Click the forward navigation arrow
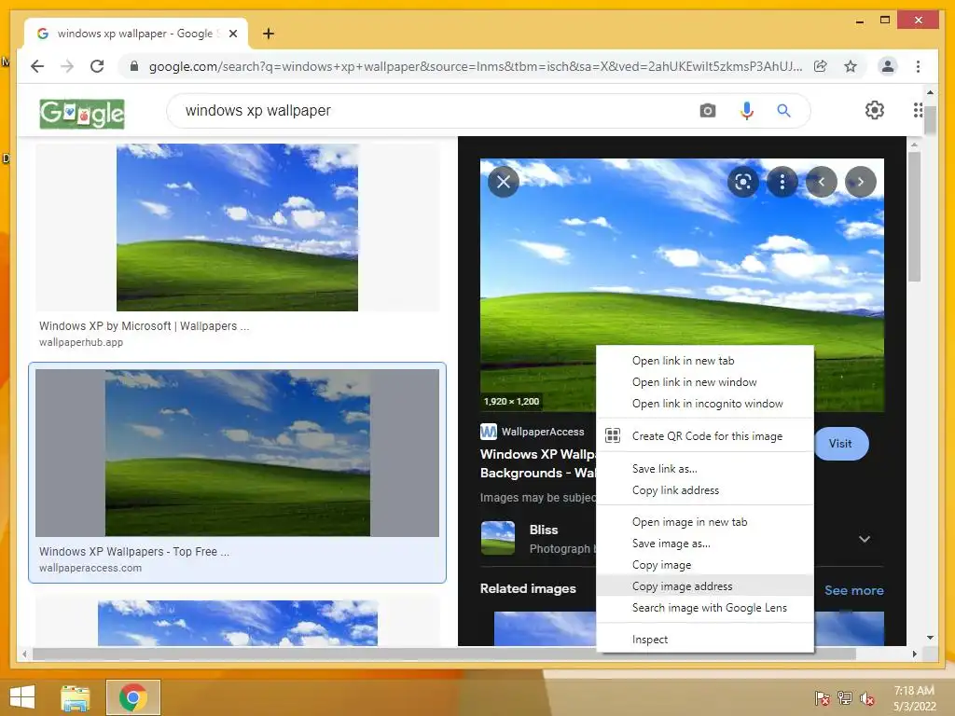This screenshot has height=716, width=955. [x=67, y=66]
